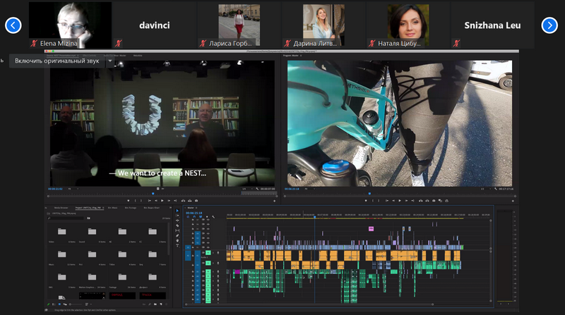This screenshot has height=315, width=565.
Task: Switch to the Media Browser tab
Action: pos(61,207)
